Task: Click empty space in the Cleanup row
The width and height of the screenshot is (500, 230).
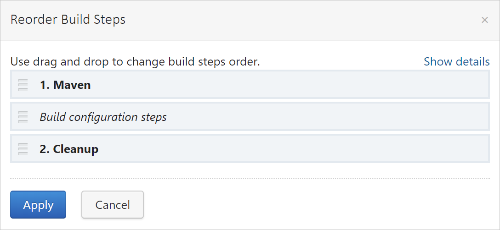Action: tap(285, 149)
